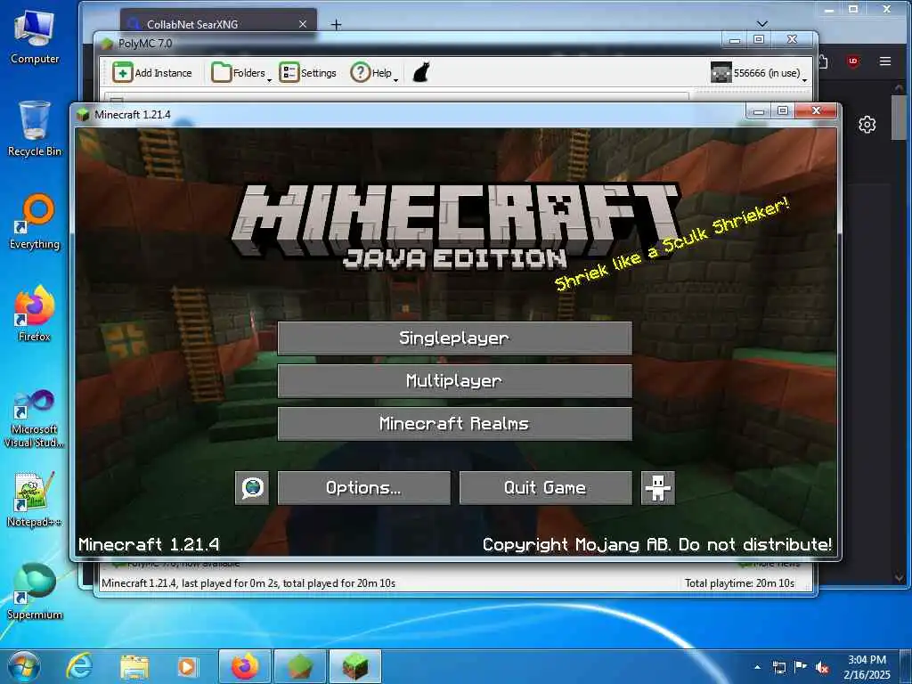
Task: Launch Microsoft Visual Studio shortcut
Action: click(x=35, y=419)
